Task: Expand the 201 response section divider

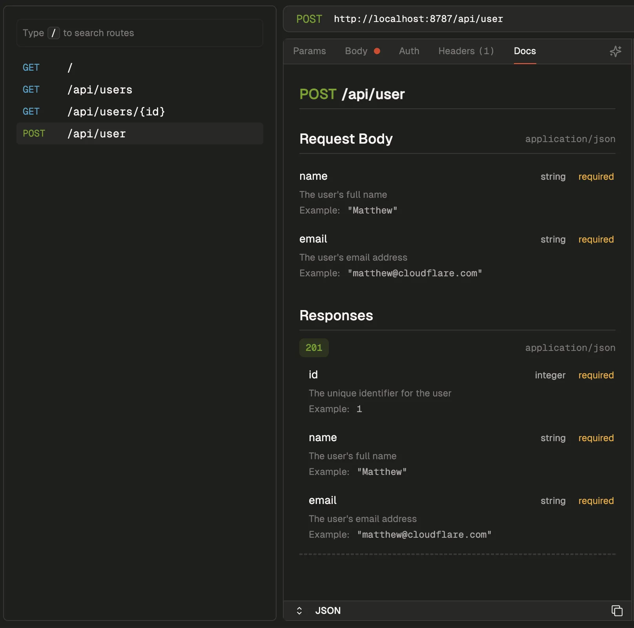Action: (457, 555)
